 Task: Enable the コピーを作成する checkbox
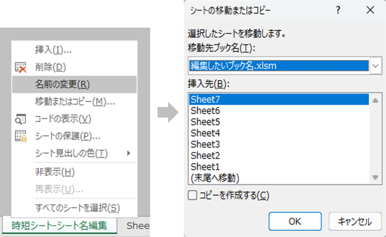pyautogui.click(x=193, y=195)
